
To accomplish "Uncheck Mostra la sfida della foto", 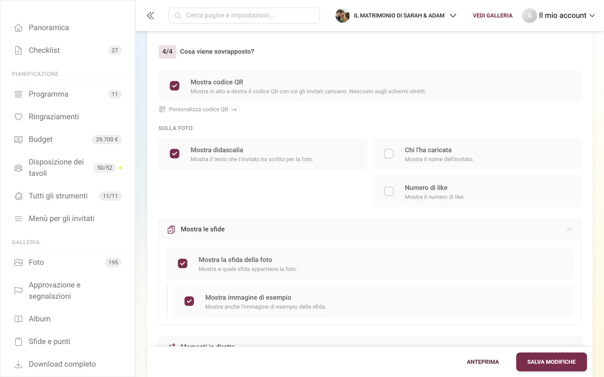I will pos(182,263).
